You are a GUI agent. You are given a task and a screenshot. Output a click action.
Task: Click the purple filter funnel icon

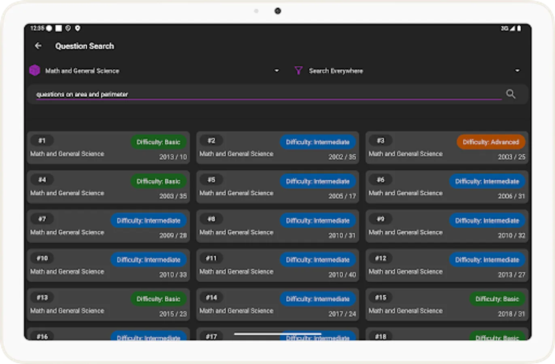pyautogui.click(x=298, y=70)
